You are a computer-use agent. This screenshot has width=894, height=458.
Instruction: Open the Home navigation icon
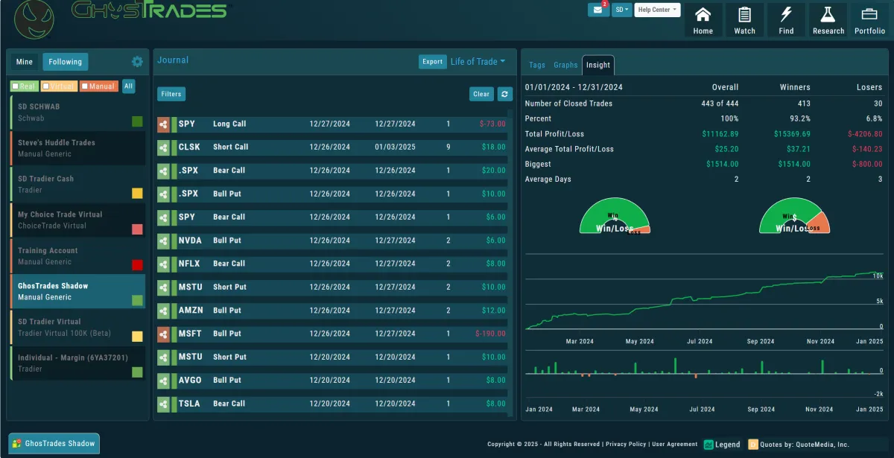coord(703,20)
